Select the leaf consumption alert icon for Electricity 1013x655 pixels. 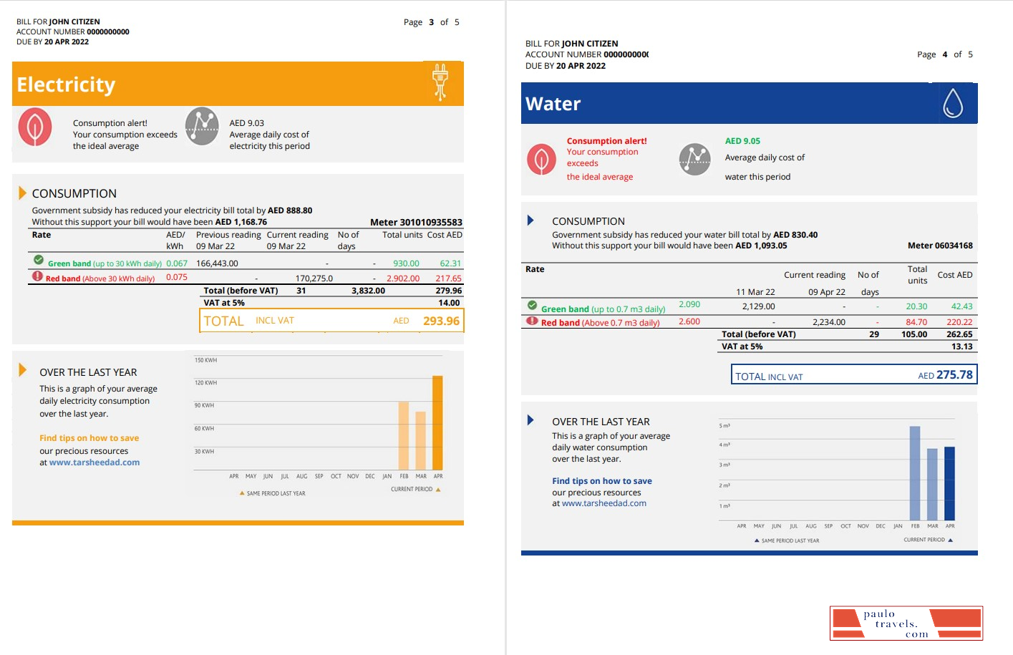pos(36,127)
